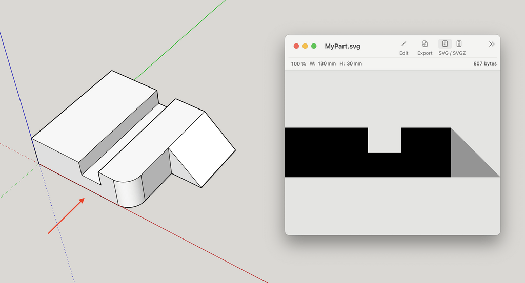Click the MyPart.svg window title
This screenshot has width=525, height=283.
click(x=342, y=46)
